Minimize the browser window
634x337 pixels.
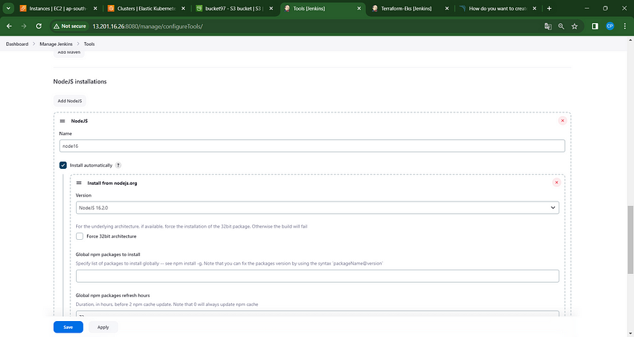(x=587, y=8)
